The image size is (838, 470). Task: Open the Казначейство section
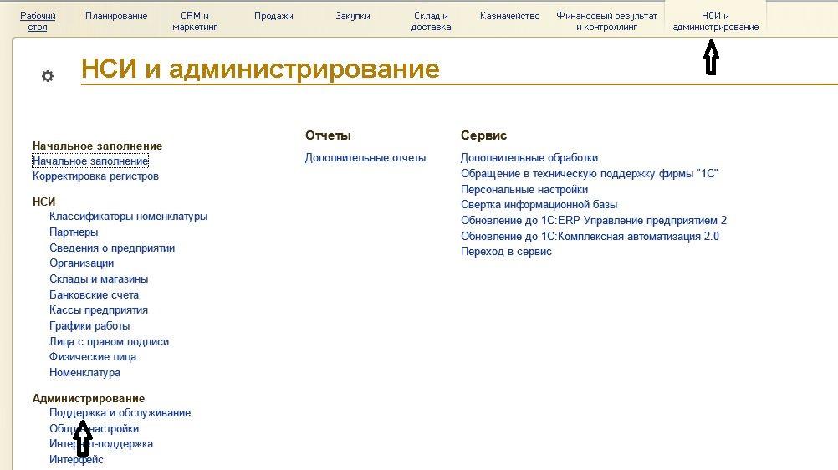point(509,16)
